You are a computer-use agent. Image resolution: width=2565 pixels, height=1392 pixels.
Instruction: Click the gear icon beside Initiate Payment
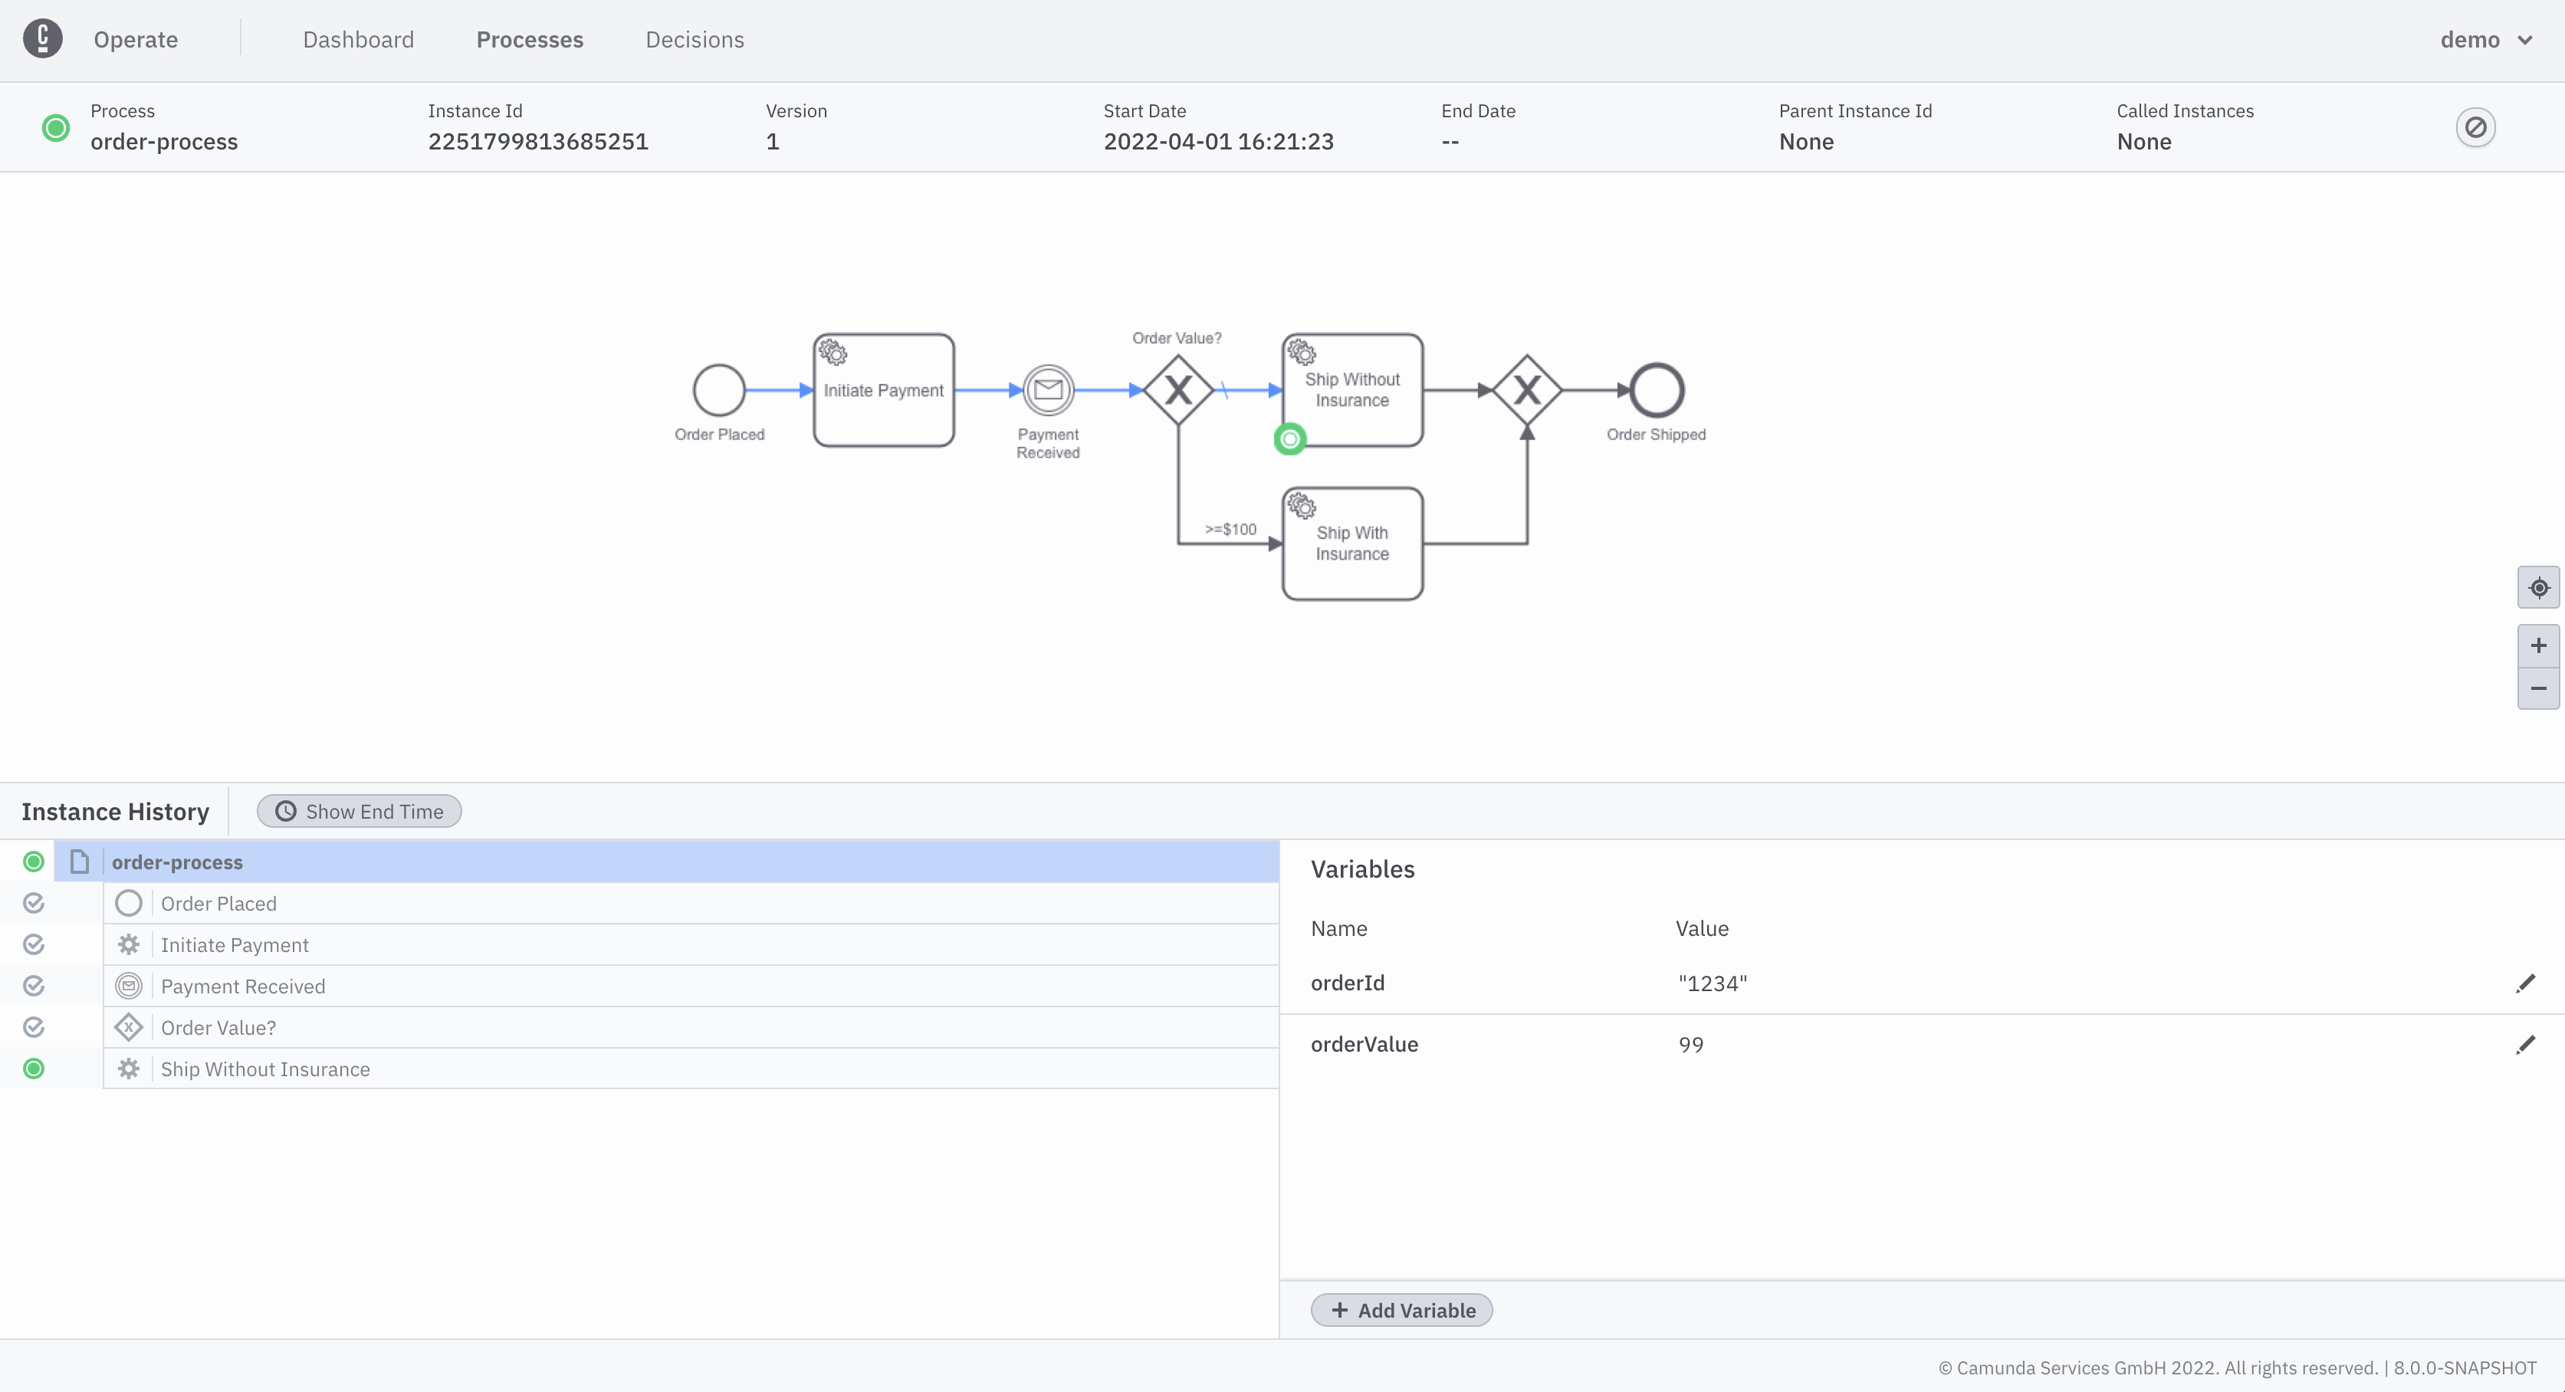pyautogui.click(x=129, y=944)
